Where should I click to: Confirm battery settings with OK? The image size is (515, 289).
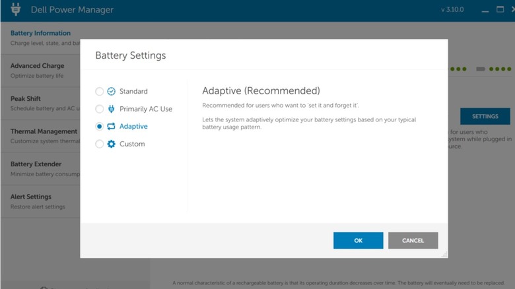[x=358, y=240]
